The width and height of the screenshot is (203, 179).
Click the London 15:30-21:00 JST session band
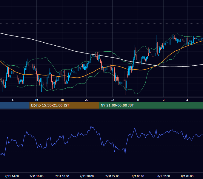pyautogui.click(x=64, y=105)
